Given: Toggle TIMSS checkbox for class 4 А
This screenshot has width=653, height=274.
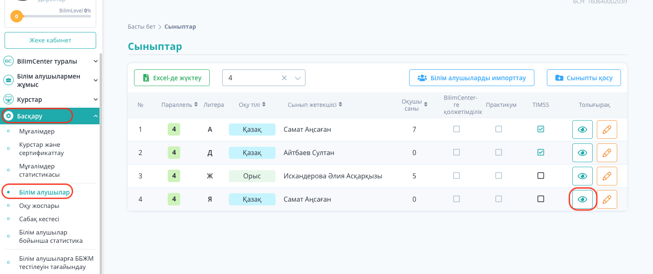Looking at the screenshot, I should coord(541,129).
